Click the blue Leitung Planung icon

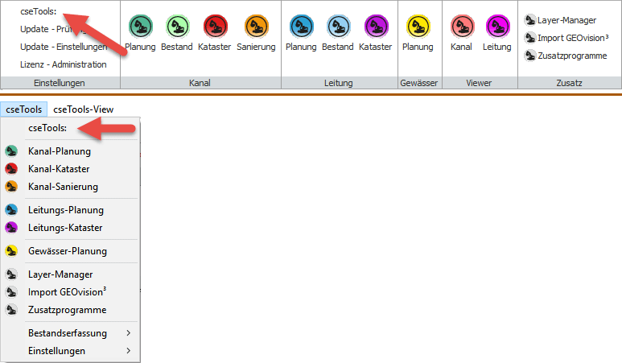pos(301,27)
